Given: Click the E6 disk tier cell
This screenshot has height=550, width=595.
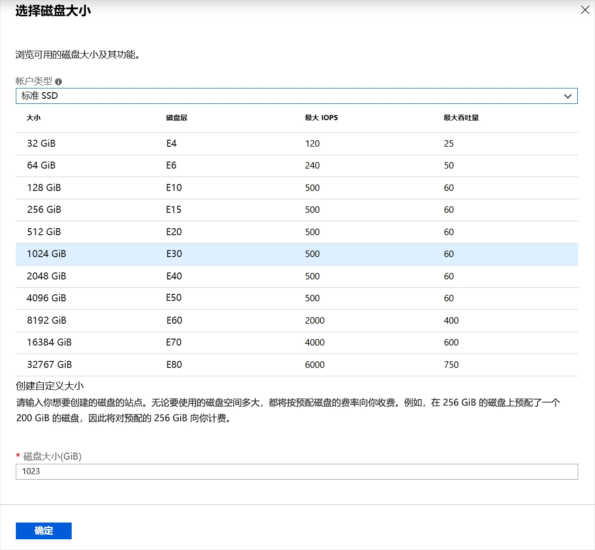Looking at the screenshot, I should [171, 165].
